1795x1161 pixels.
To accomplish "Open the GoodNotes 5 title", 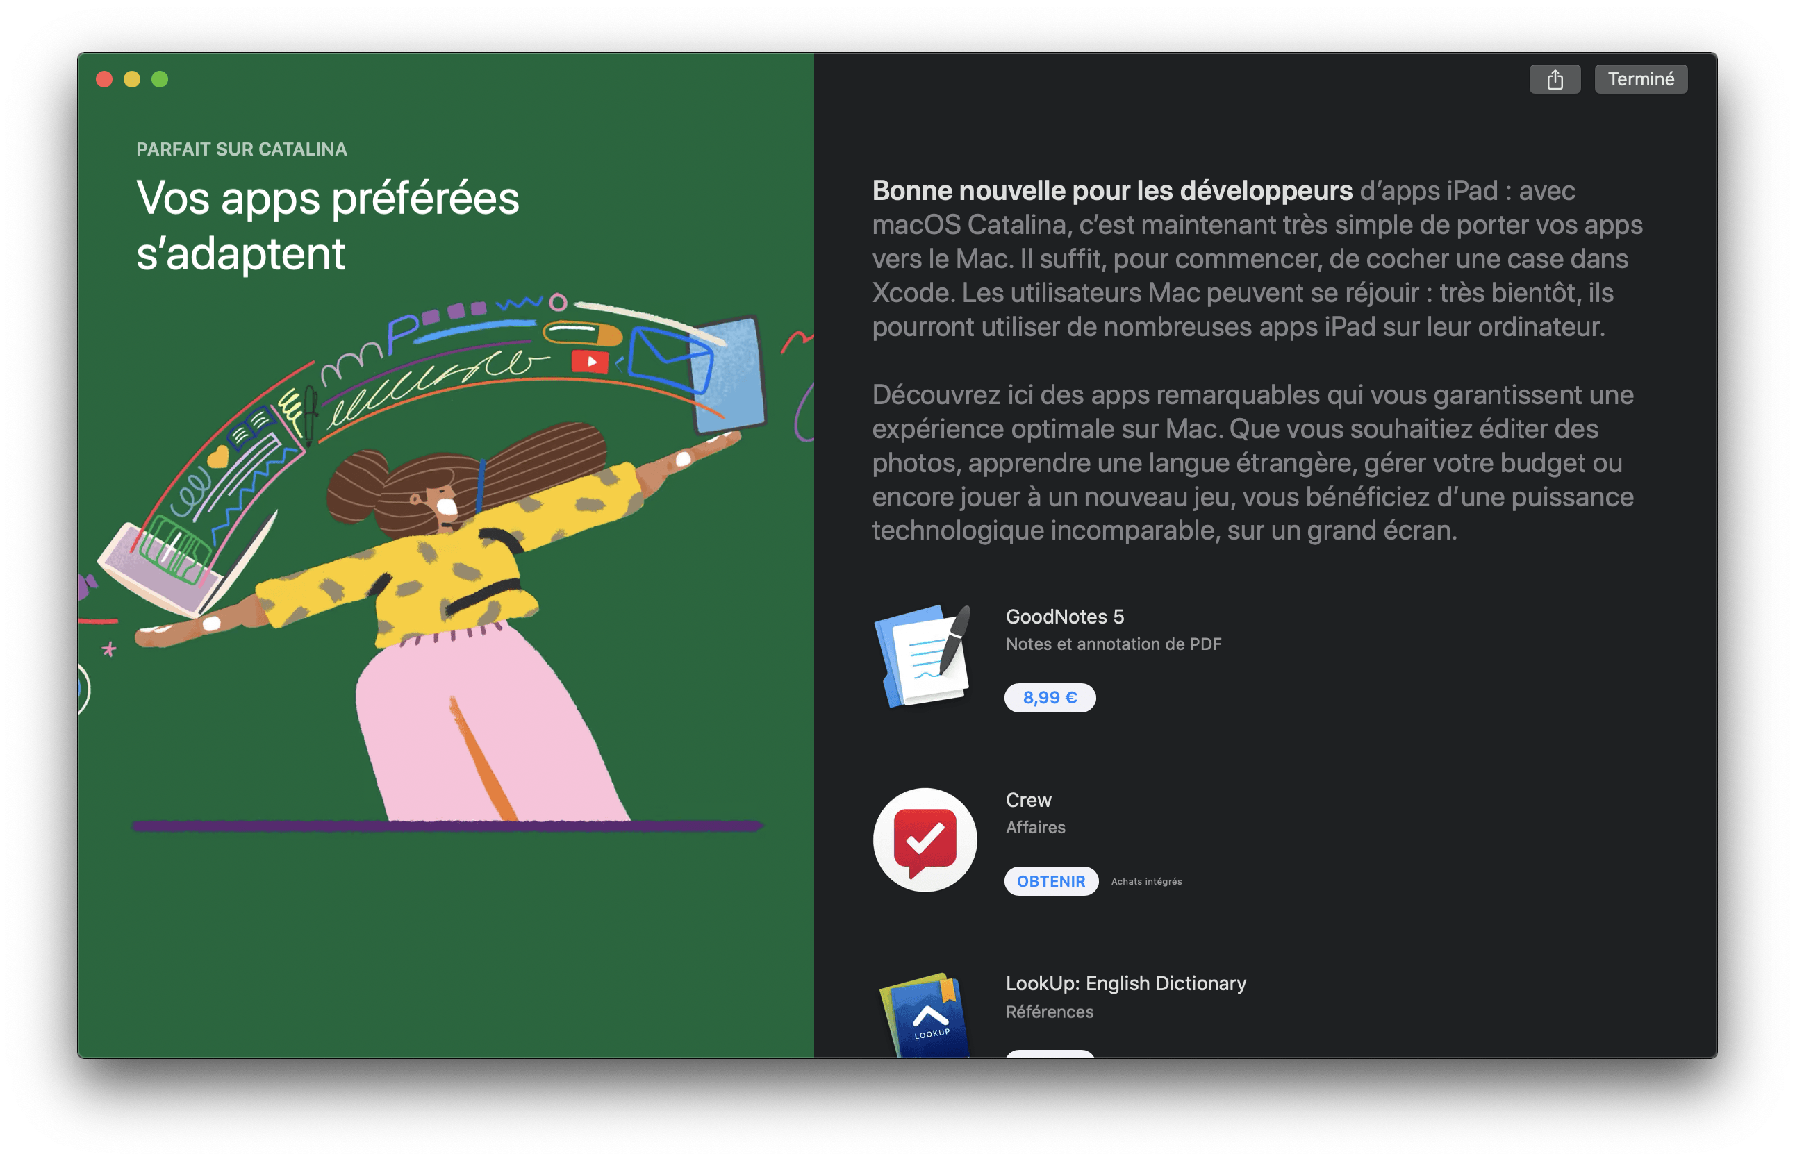I will [x=1064, y=617].
